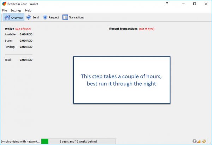Click the "Stake:" label
This screenshot has width=212, height=145.
(8, 41)
